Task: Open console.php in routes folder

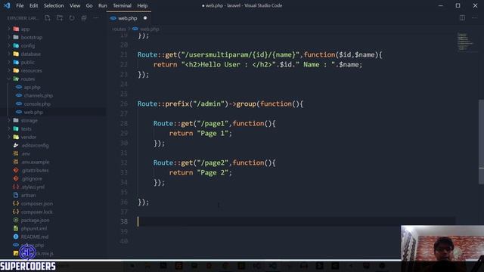Action: (x=37, y=104)
